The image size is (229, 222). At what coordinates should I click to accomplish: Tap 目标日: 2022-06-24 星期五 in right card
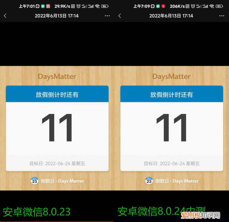click(x=172, y=164)
